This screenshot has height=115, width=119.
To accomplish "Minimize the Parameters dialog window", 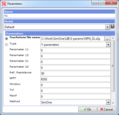I will tap(95, 3).
